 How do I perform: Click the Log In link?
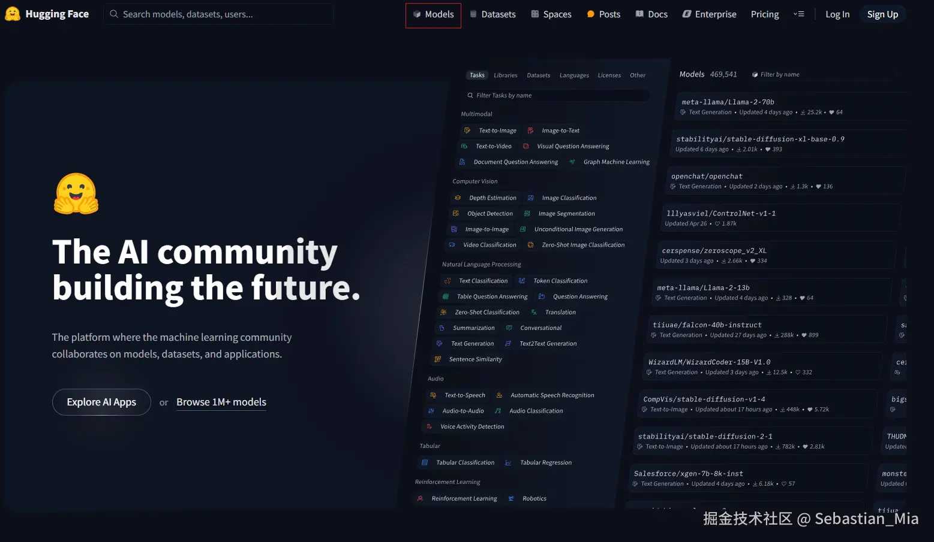tap(837, 14)
